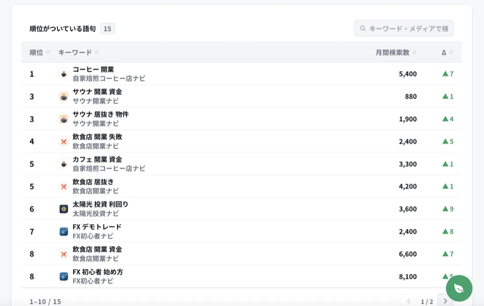Click search volume 5,400
The width and height of the screenshot is (484, 306).
click(408, 74)
